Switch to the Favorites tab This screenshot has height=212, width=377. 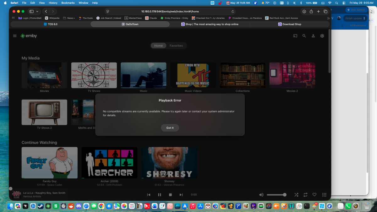176,46
